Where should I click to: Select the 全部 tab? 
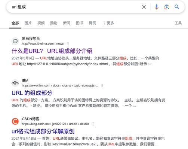[x=15, y=23]
